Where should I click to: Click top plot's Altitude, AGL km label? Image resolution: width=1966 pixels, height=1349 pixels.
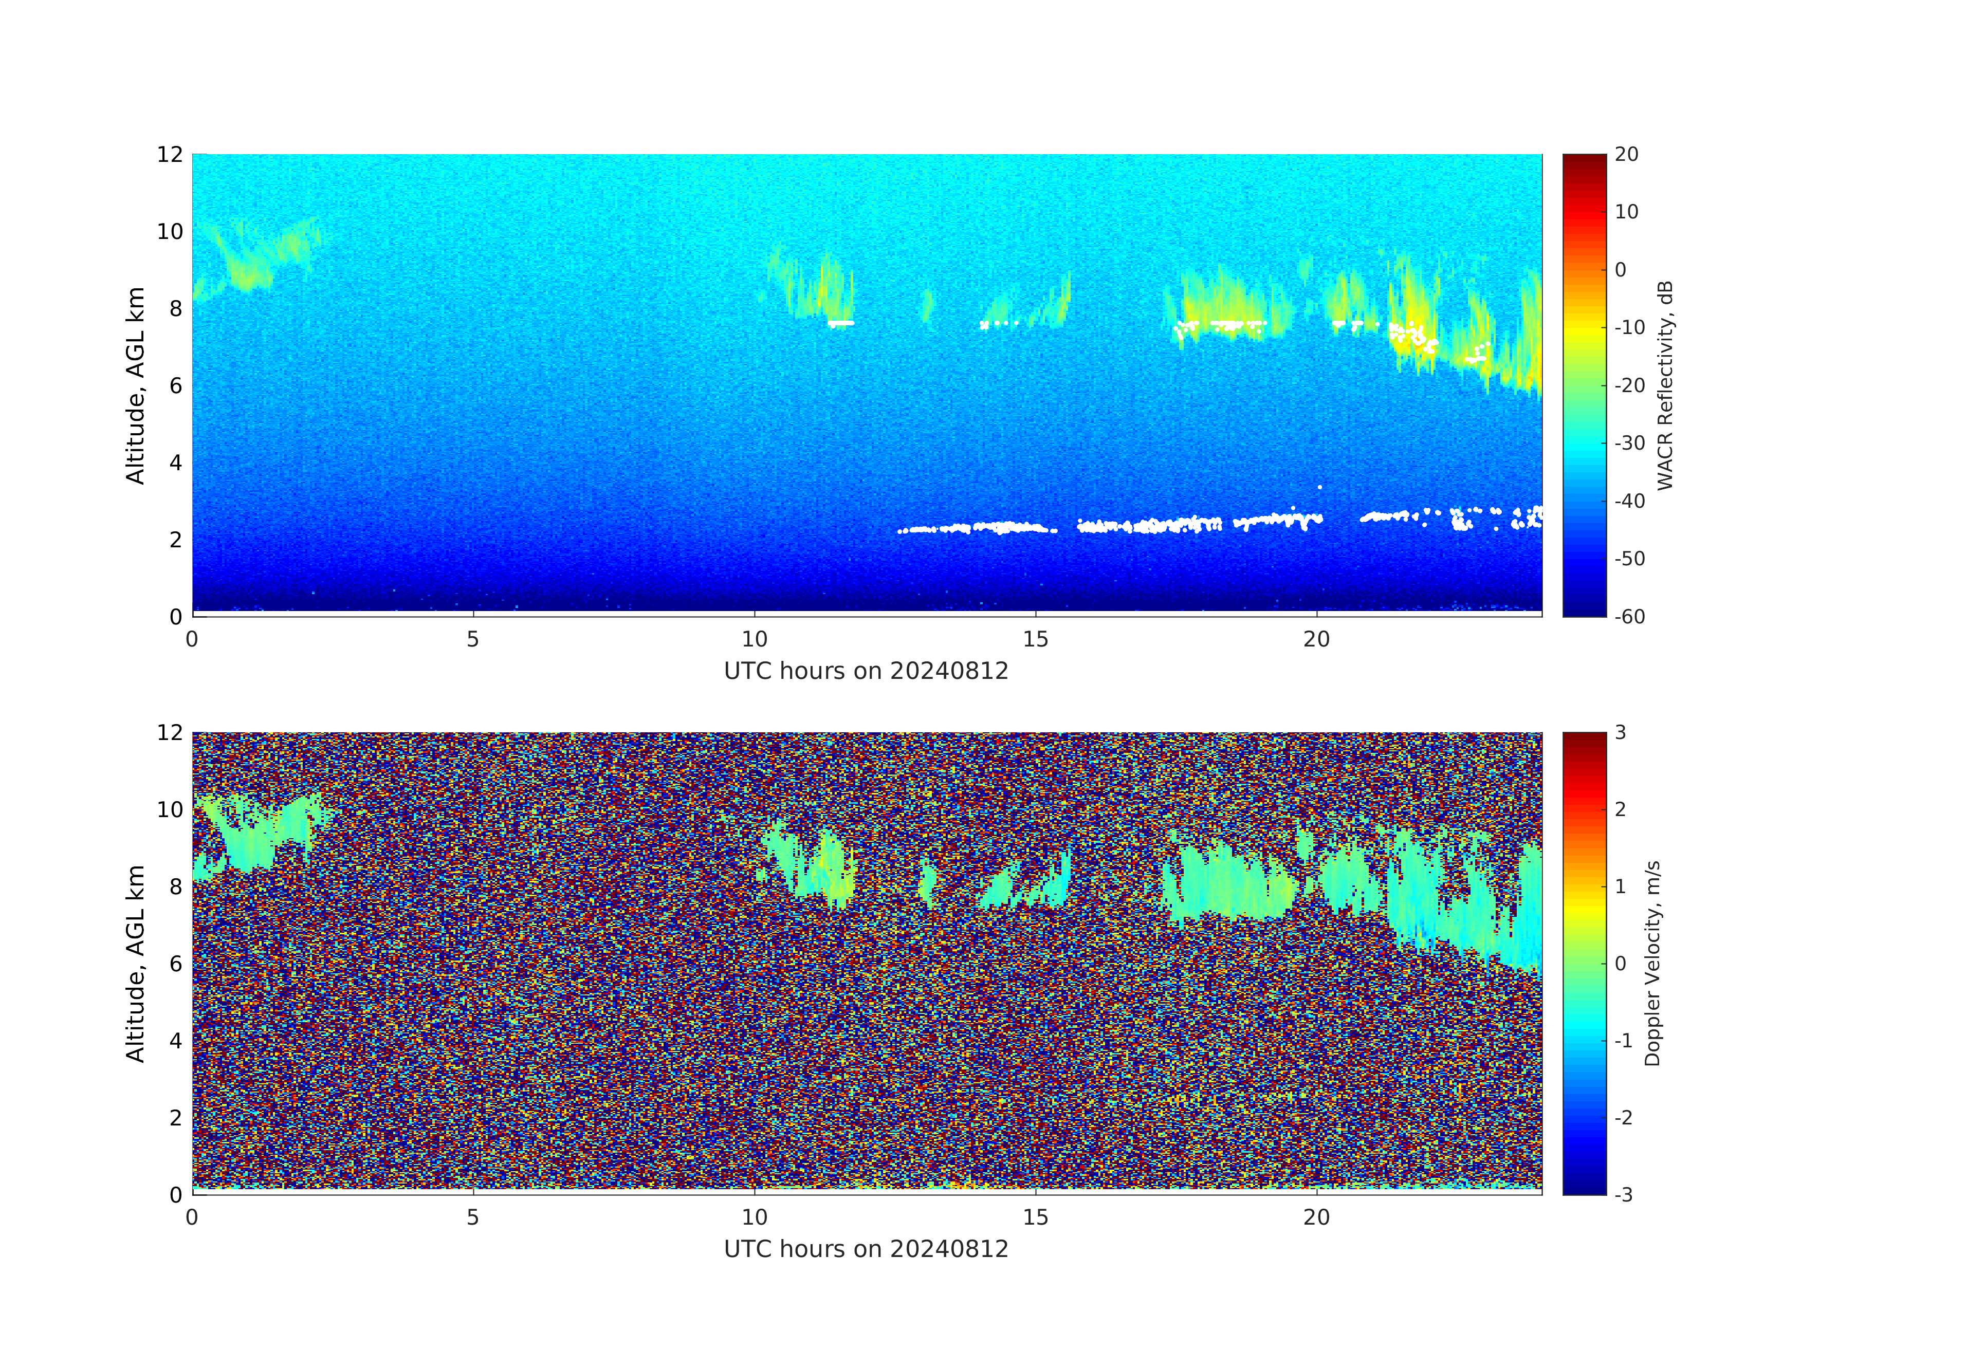tap(135, 385)
